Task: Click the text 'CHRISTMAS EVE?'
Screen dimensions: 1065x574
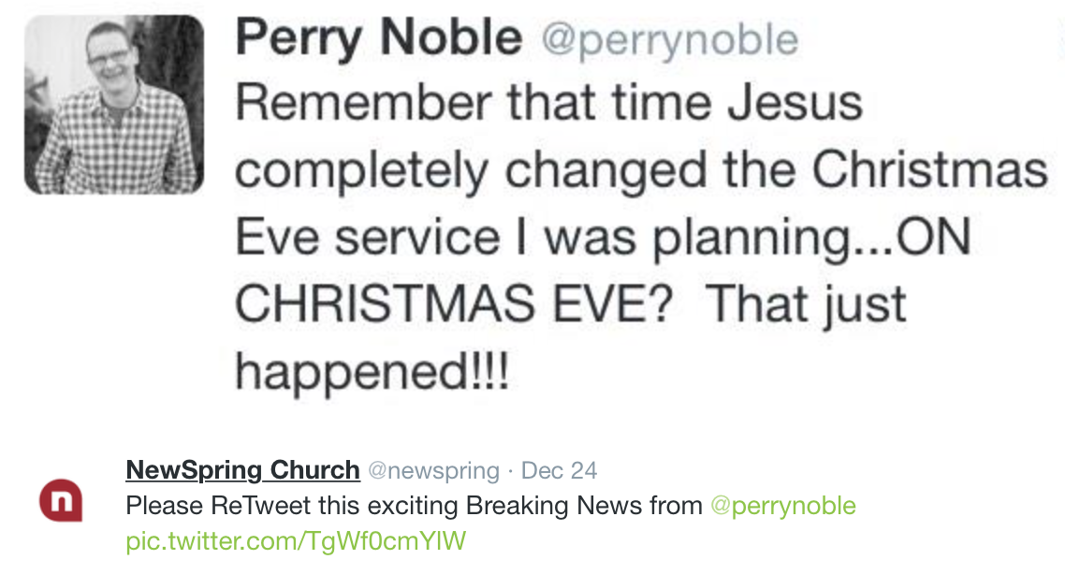Action: click(x=454, y=305)
